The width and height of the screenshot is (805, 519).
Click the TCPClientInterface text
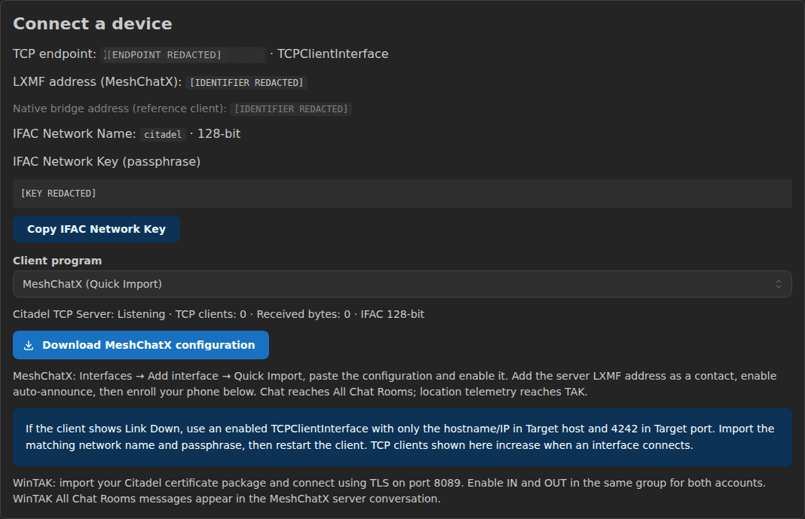[x=332, y=53]
